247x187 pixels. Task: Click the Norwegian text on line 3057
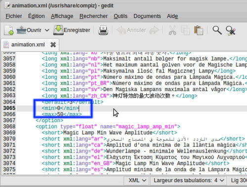coord(166,59)
